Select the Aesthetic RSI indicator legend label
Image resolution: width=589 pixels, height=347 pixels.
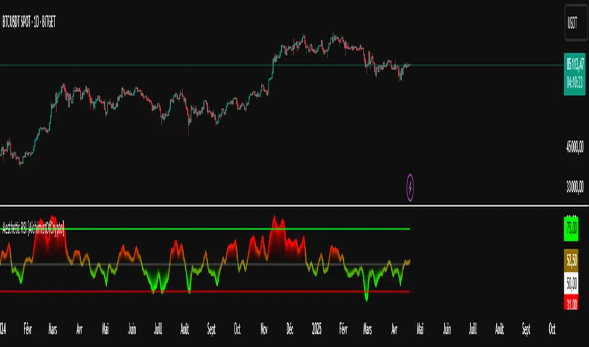[x=33, y=228]
